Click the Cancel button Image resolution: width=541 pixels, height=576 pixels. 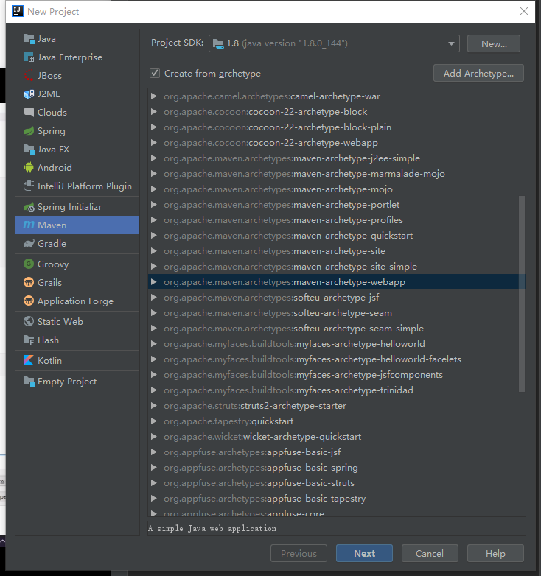pos(430,553)
